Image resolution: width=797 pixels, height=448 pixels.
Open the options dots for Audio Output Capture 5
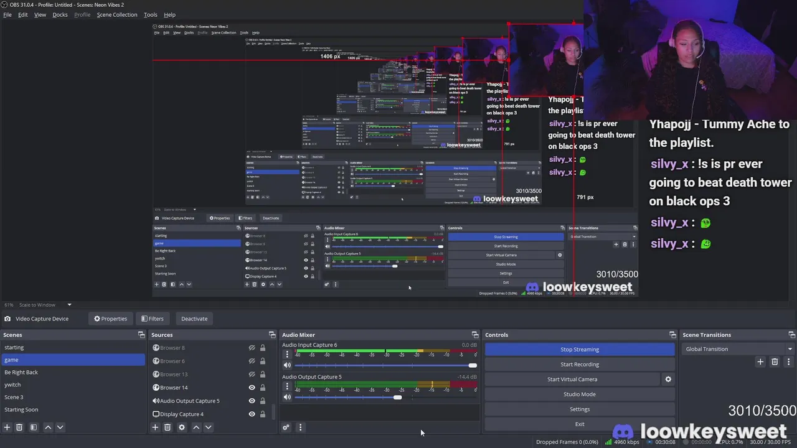point(287,386)
